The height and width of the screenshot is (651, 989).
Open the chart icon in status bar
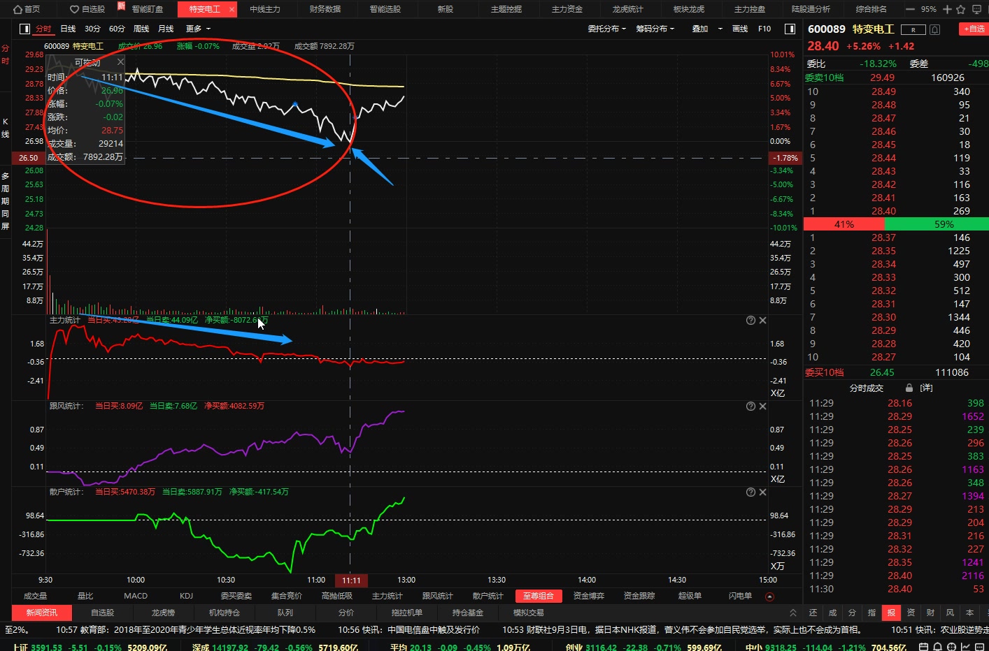coord(964,647)
